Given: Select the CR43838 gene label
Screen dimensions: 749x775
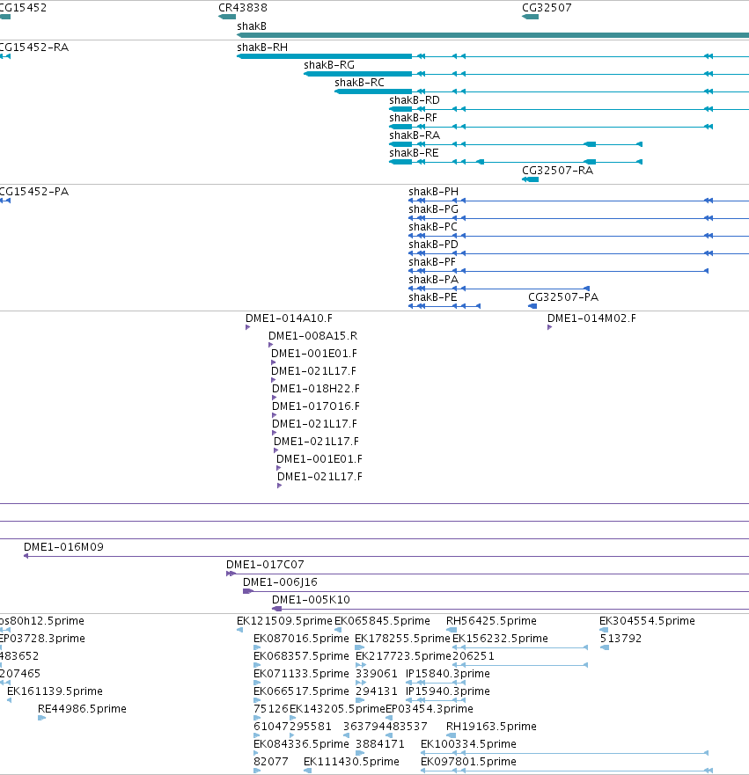Looking at the screenshot, I should point(243,8).
